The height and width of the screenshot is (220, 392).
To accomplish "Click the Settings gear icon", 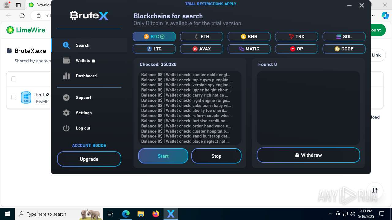I will (66, 113).
